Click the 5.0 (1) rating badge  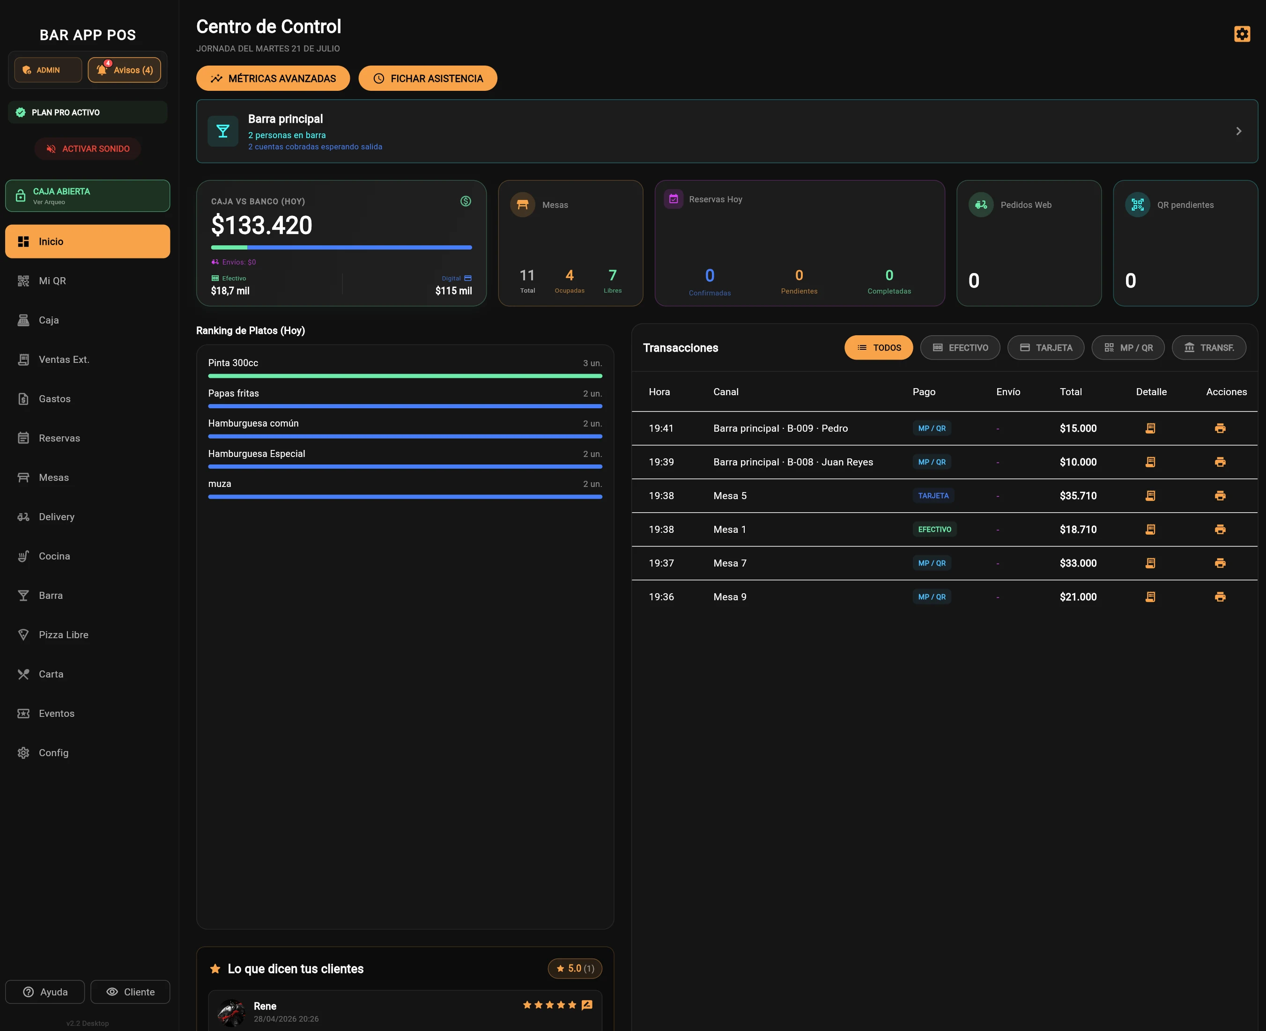click(575, 969)
